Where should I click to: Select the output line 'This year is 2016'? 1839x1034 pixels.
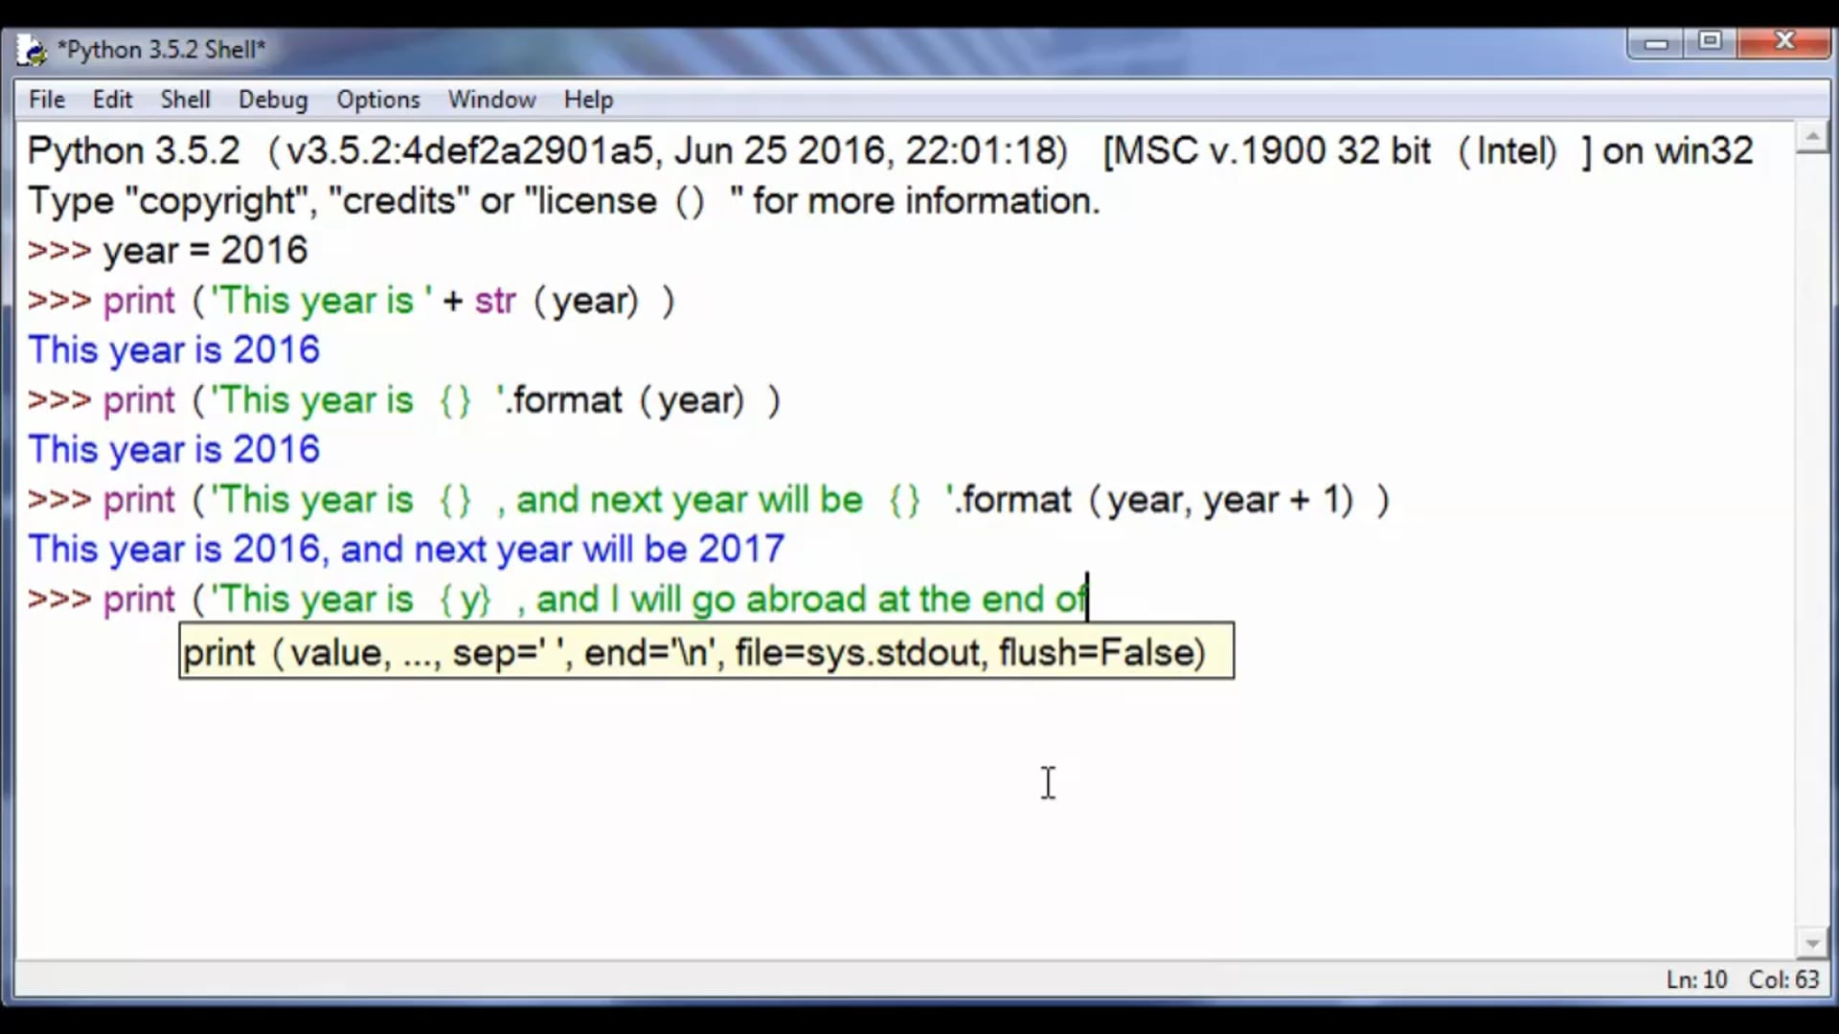[173, 349]
